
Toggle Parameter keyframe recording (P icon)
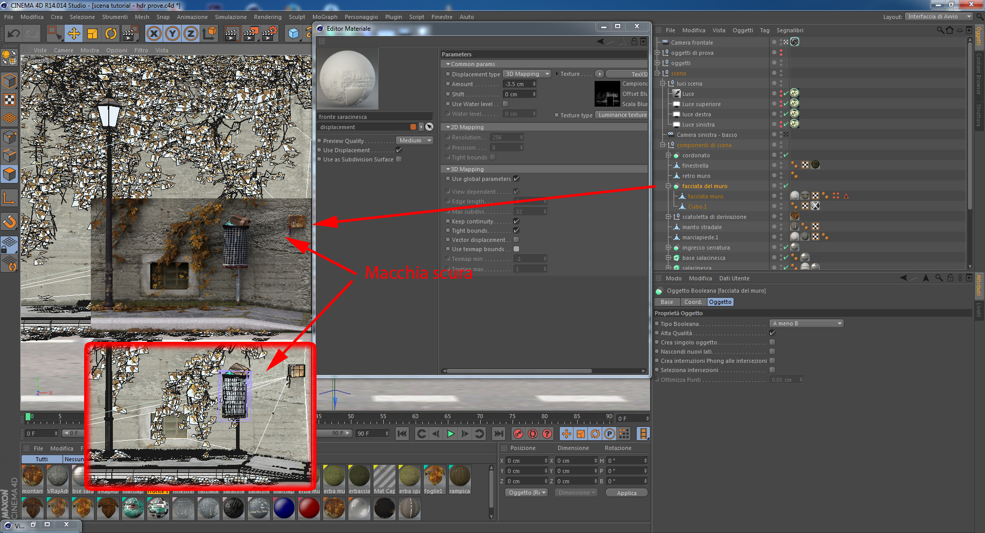coord(609,434)
